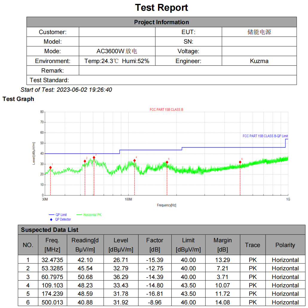The height and width of the screenshot is (308, 308).
Task: Click the Project Information header bar
Action: pos(161,22)
